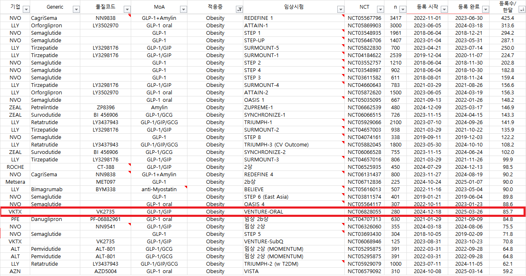
Task: Select the REDEFINE 4 trial cell
Action: pyautogui.click(x=294, y=175)
